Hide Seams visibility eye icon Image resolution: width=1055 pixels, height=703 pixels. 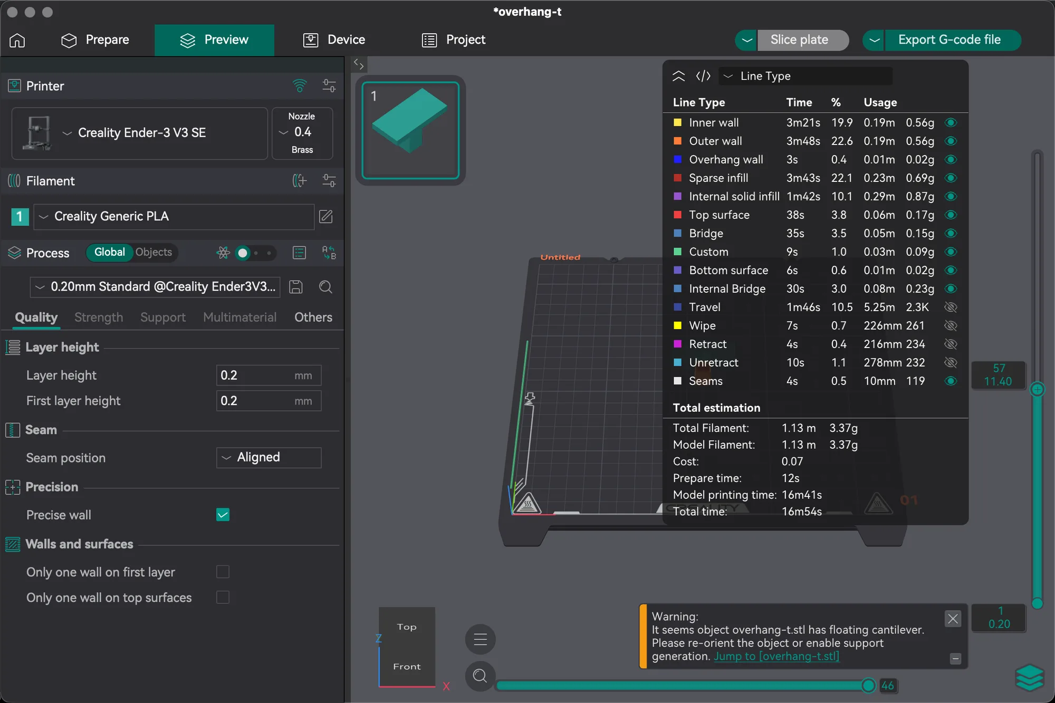pyautogui.click(x=951, y=381)
